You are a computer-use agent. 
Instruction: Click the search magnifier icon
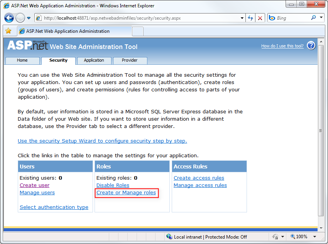pos(313,18)
